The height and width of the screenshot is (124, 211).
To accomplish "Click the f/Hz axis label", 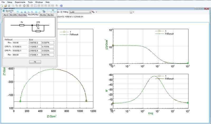I will (x=151, y=113).
